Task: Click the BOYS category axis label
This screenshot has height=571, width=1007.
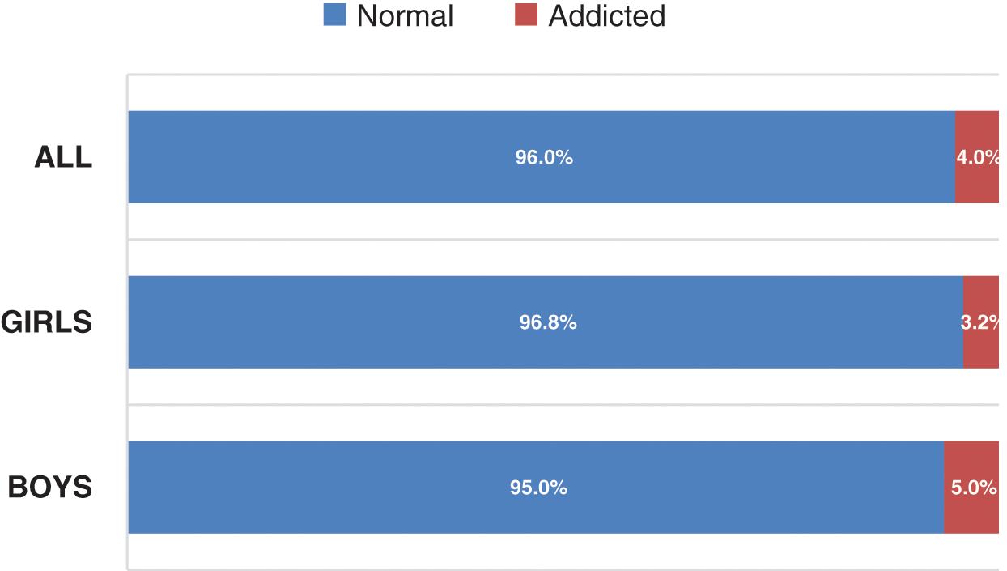Action: 50,488
